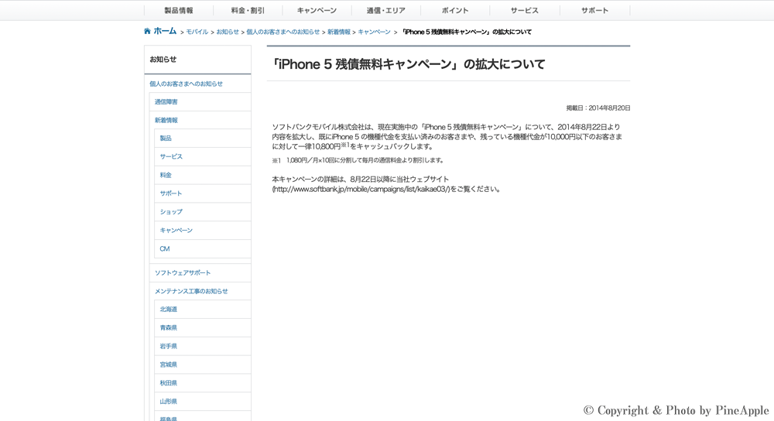The height and width of the screenshot is (421, 774).
Task: Open 通信障害 in the sidebar
Action: [x=166, y=102]
